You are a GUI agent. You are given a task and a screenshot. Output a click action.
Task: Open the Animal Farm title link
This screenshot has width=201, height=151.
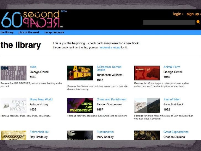(172, 67)
